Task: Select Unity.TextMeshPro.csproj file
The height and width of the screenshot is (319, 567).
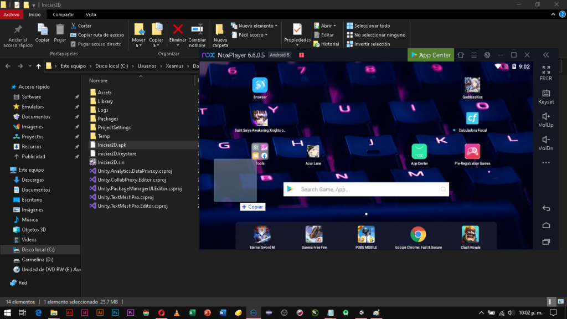Action: [x=126, y=197]
